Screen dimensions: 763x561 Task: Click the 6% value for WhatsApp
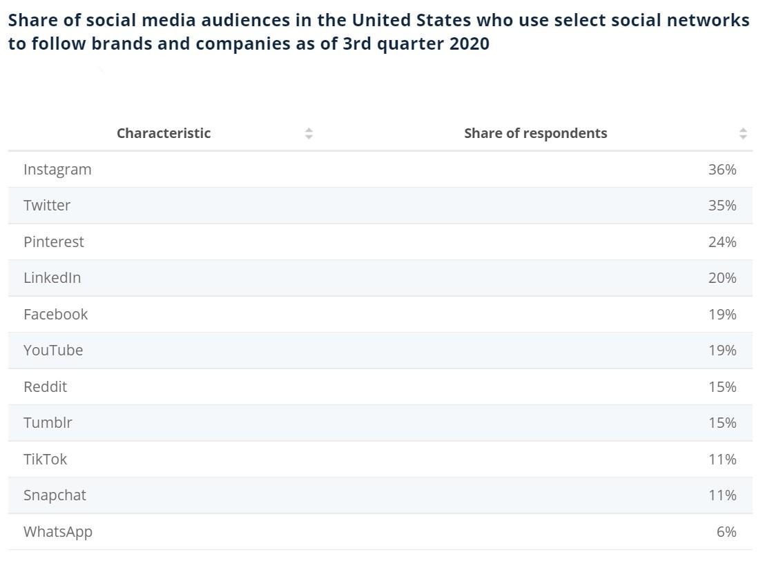point(726,532)
